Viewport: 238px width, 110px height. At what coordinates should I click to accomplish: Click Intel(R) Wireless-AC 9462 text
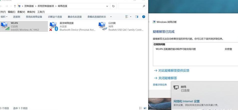point(25,30)
